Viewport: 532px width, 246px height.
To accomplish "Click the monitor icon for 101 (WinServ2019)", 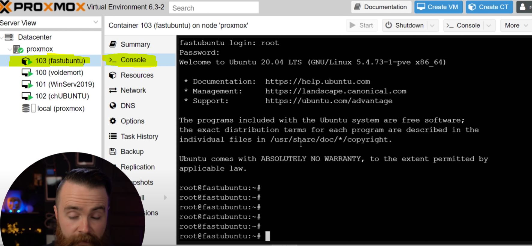I will [x=27, y=84].
